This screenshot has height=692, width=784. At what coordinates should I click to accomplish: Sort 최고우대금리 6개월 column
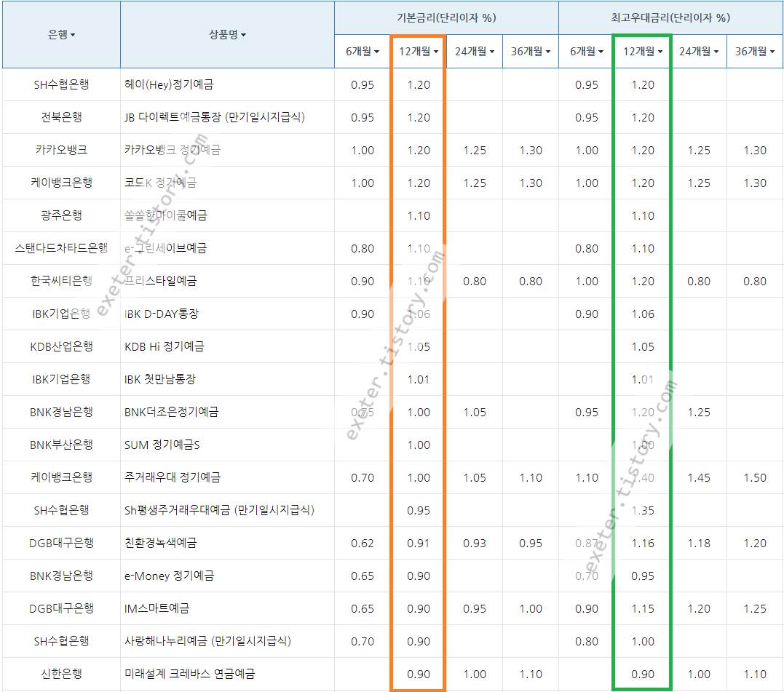click(587, 51)
